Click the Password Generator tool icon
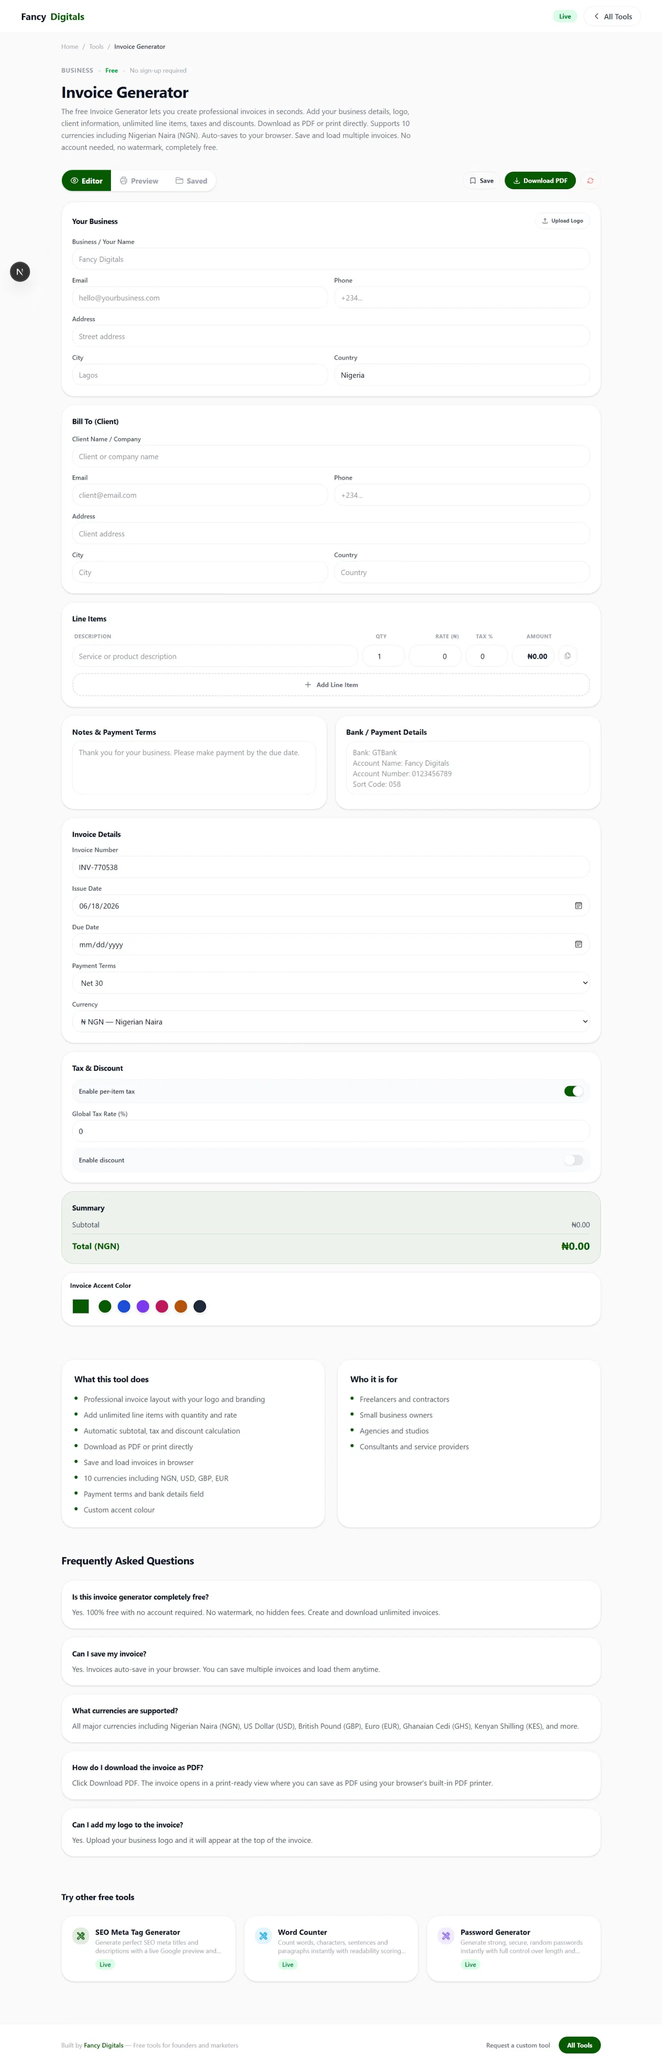 click(446, 1935)
